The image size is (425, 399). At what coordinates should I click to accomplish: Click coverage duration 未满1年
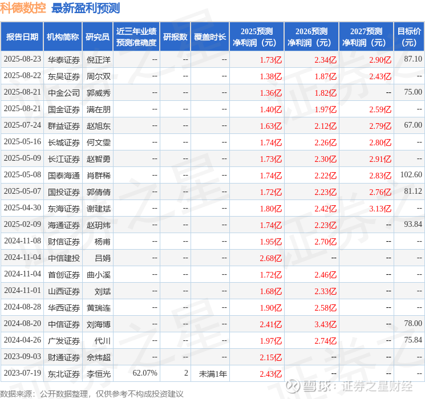pyautogui.click(x=213, y=374)
